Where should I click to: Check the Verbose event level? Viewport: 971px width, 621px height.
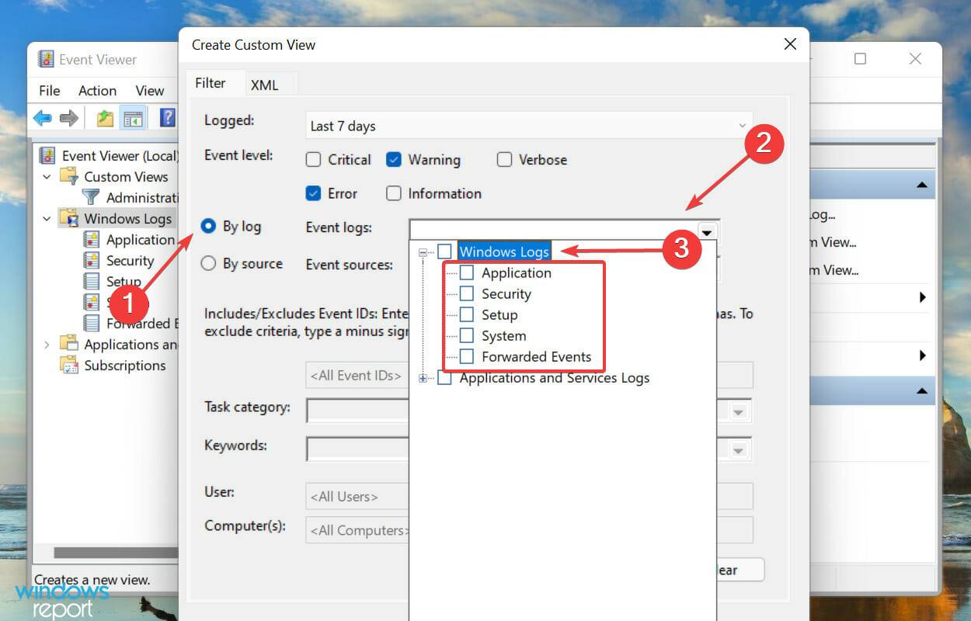pyautogui.click(x=504, y=159)
